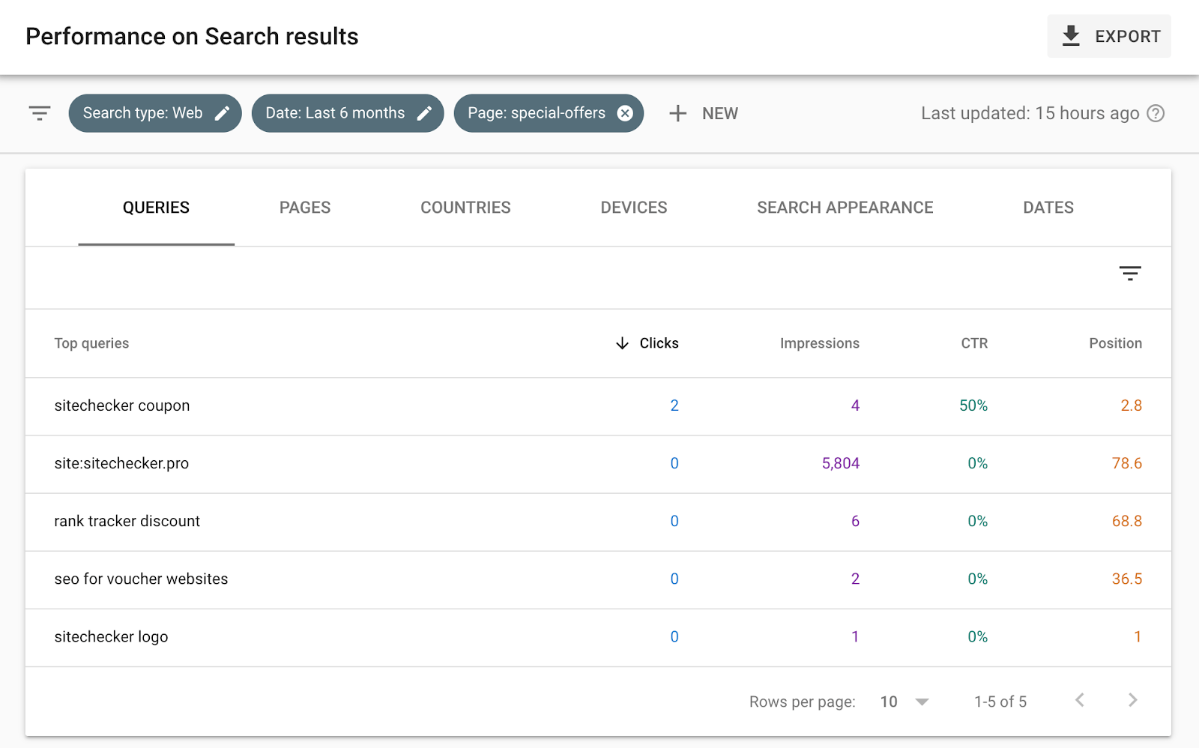Image resolution: width=1199 pixels, height=748 pixels.
Task: Open the table filter rows icon
Action: click(1129, 274)
